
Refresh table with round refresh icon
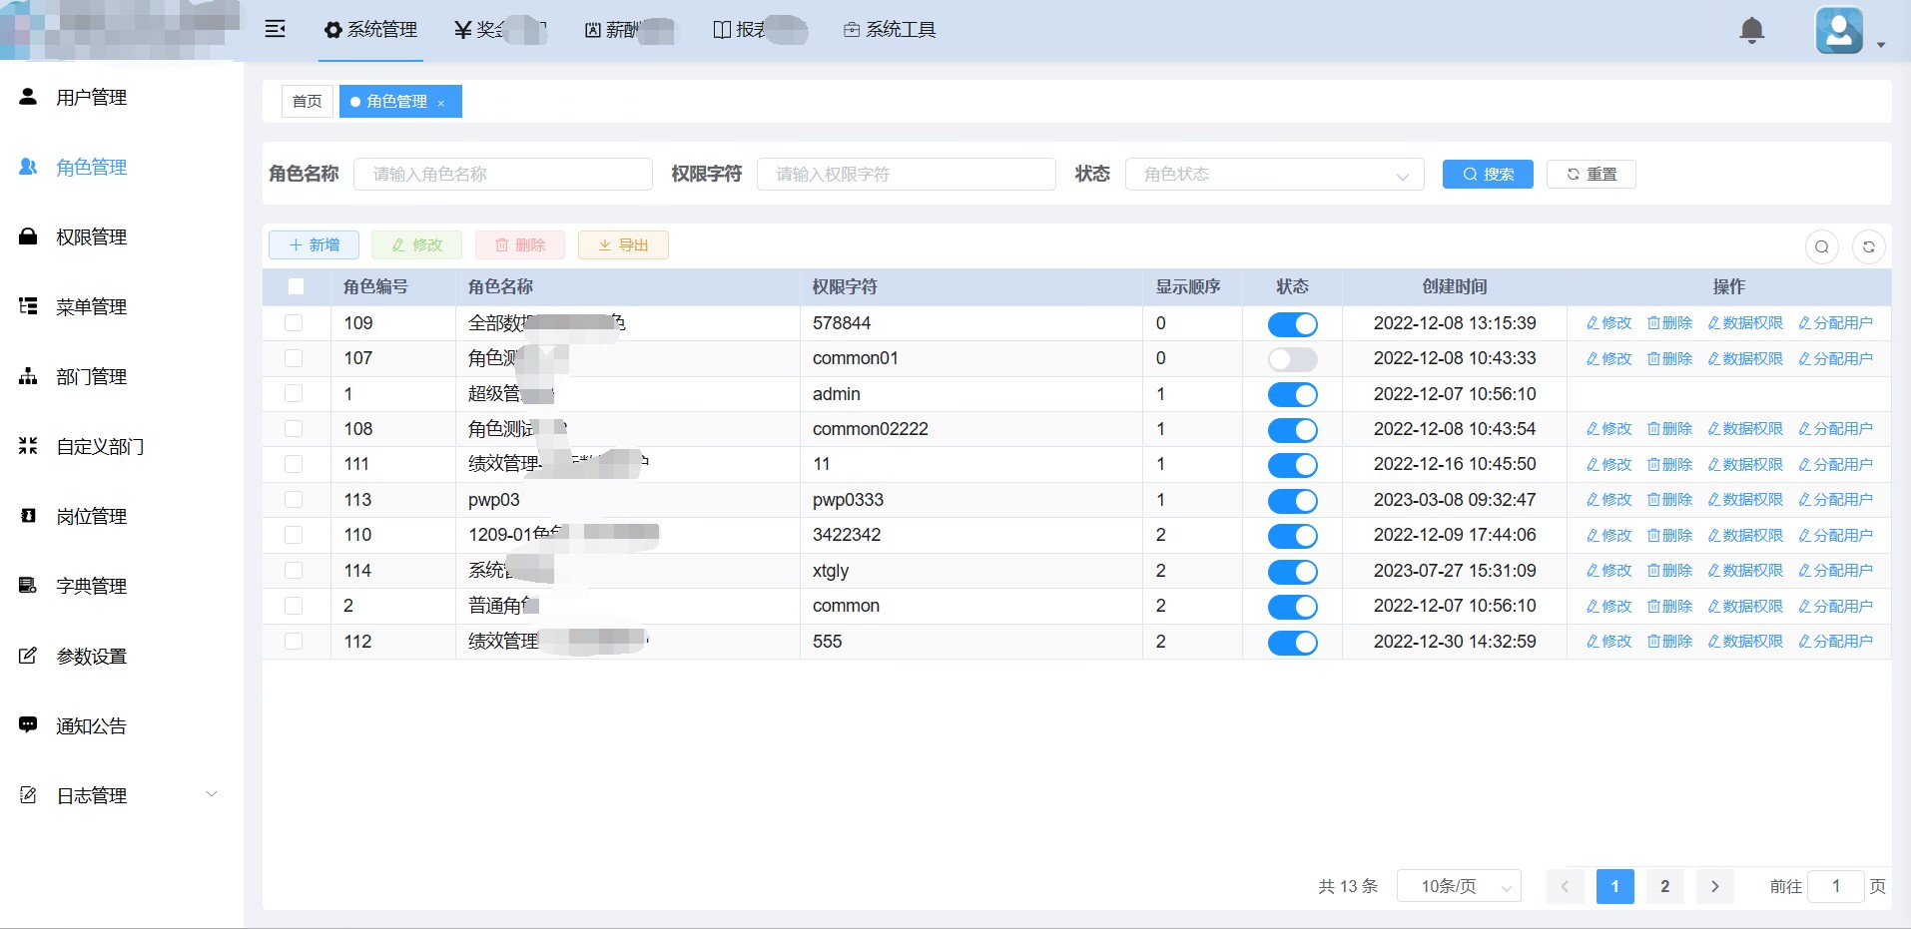(x=1869, y=246)
